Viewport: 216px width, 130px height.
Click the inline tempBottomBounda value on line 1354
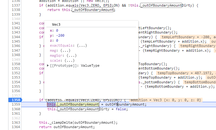(200, 82)
